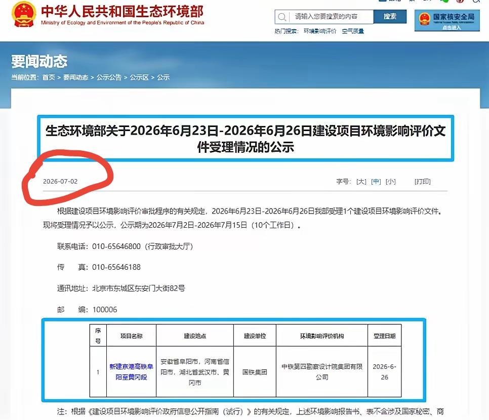This screenshot has height=420, width=489.
Task: Click the publish date 2026-07-02
Action: point(60,182)
